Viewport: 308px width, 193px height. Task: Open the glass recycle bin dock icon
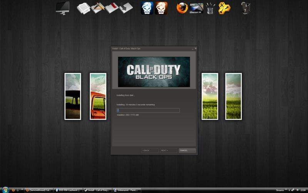[x=210, y=8]
